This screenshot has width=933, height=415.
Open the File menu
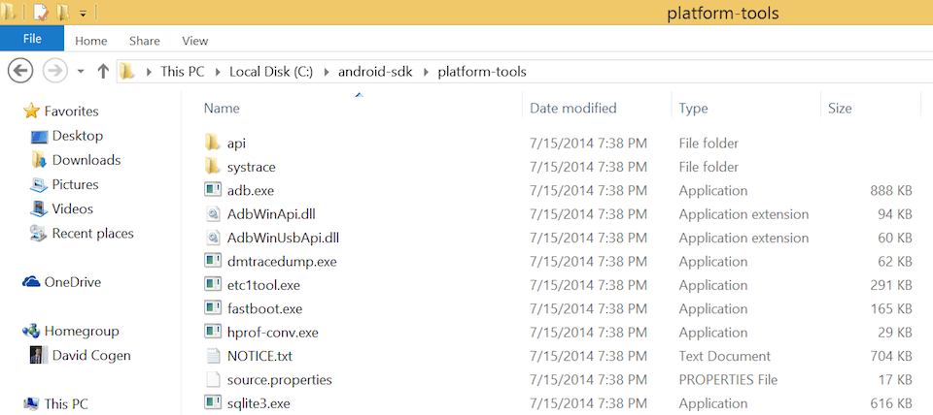(32, 39)
